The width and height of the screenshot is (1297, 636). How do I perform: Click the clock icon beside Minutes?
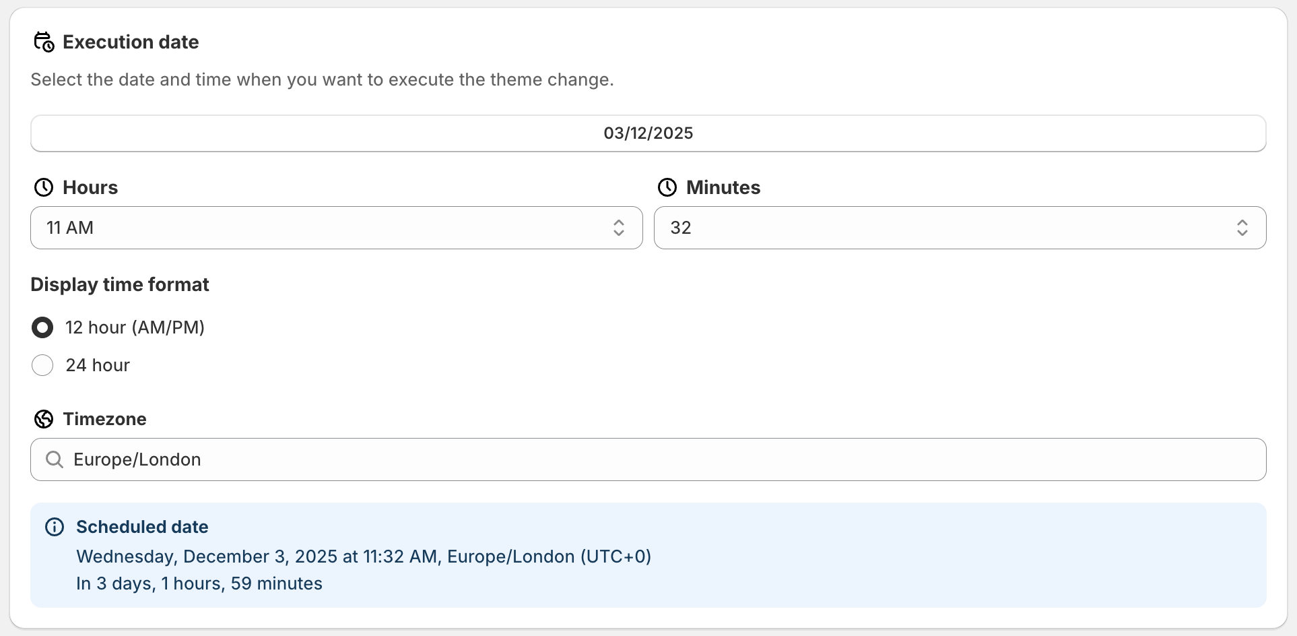coord(667,187)
